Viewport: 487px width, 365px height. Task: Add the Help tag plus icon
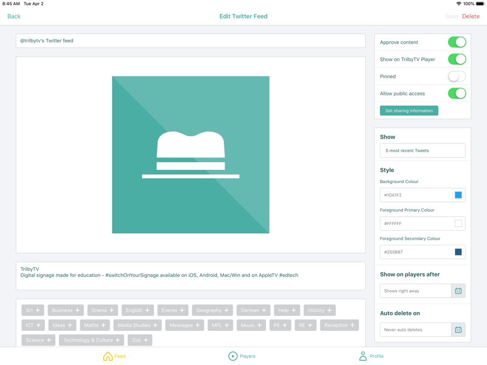(x=294, y=310)
